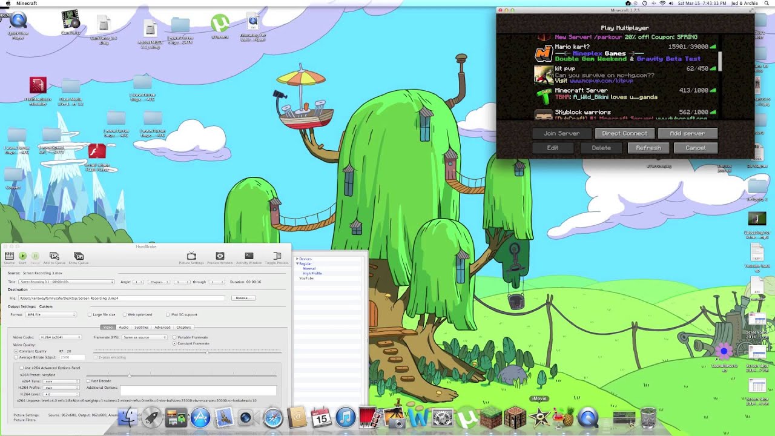
Task: Open Safari compass in the Dock
Action: point(273,417)
